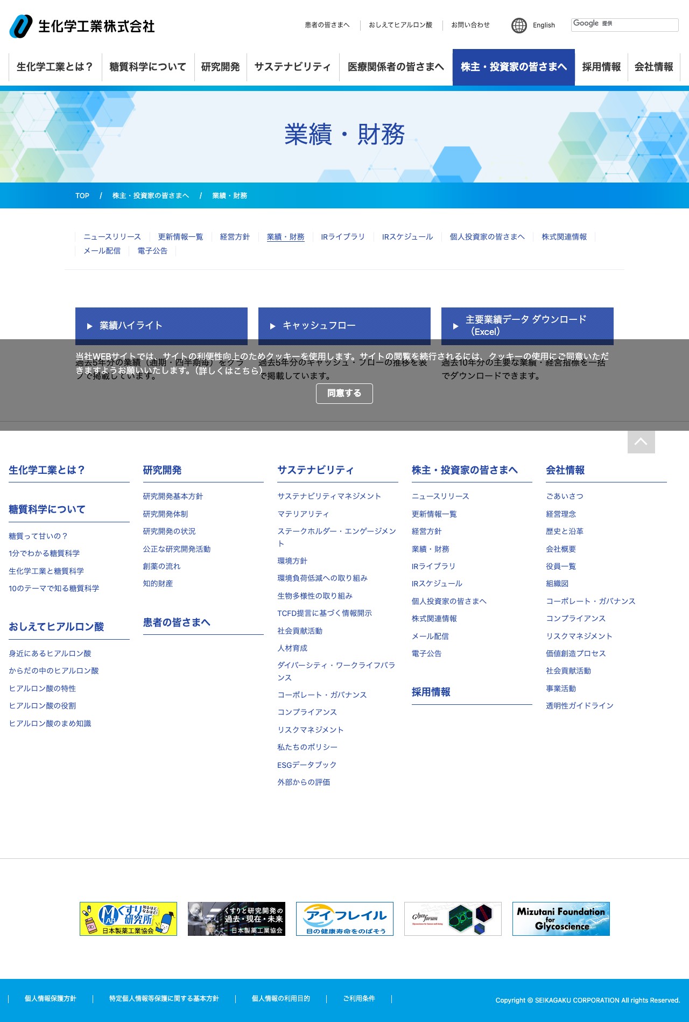Open 透明性ガイドライン footer link
This screenshot has height=1022, width=689.
[580, 706]
